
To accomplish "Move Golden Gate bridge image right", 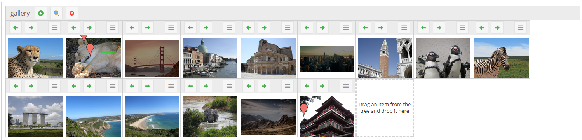I will tap(148, 28).
